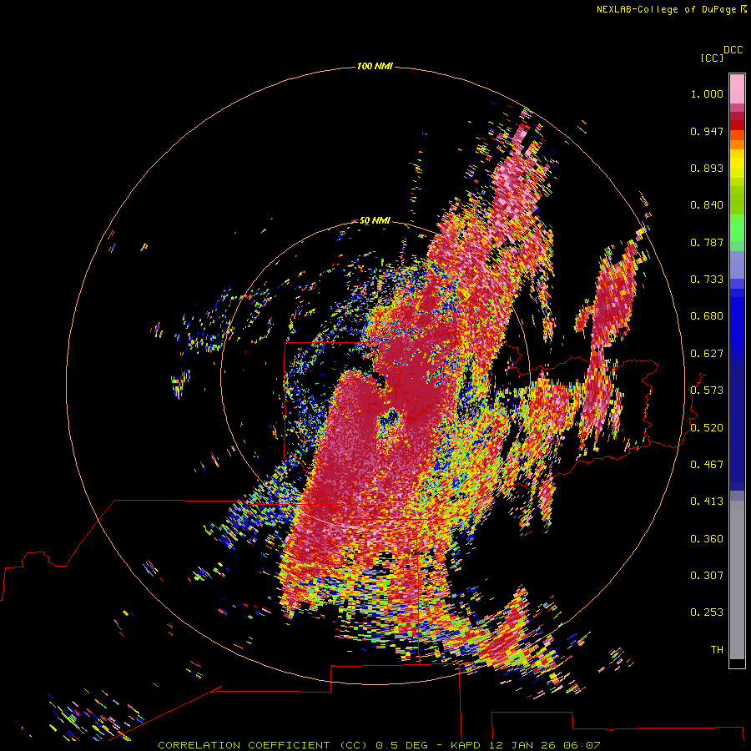
Task: Click the 0.520 color scale value
Action: [x=707, y=428]
